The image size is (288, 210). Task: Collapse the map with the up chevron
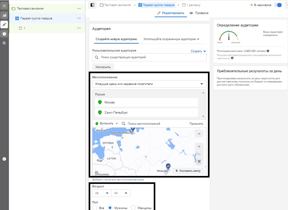click(199, 134)
